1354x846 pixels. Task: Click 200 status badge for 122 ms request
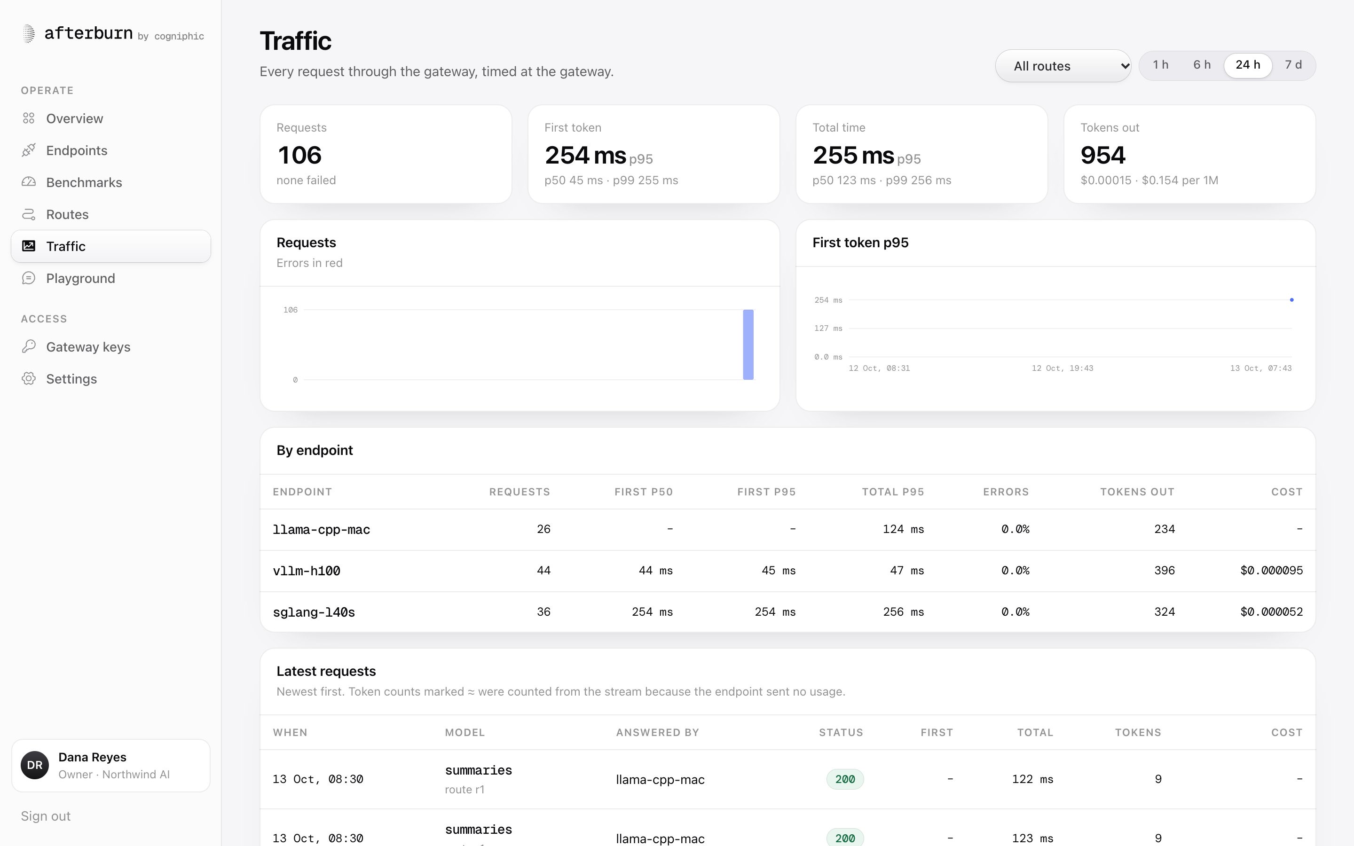click(845, 779)
